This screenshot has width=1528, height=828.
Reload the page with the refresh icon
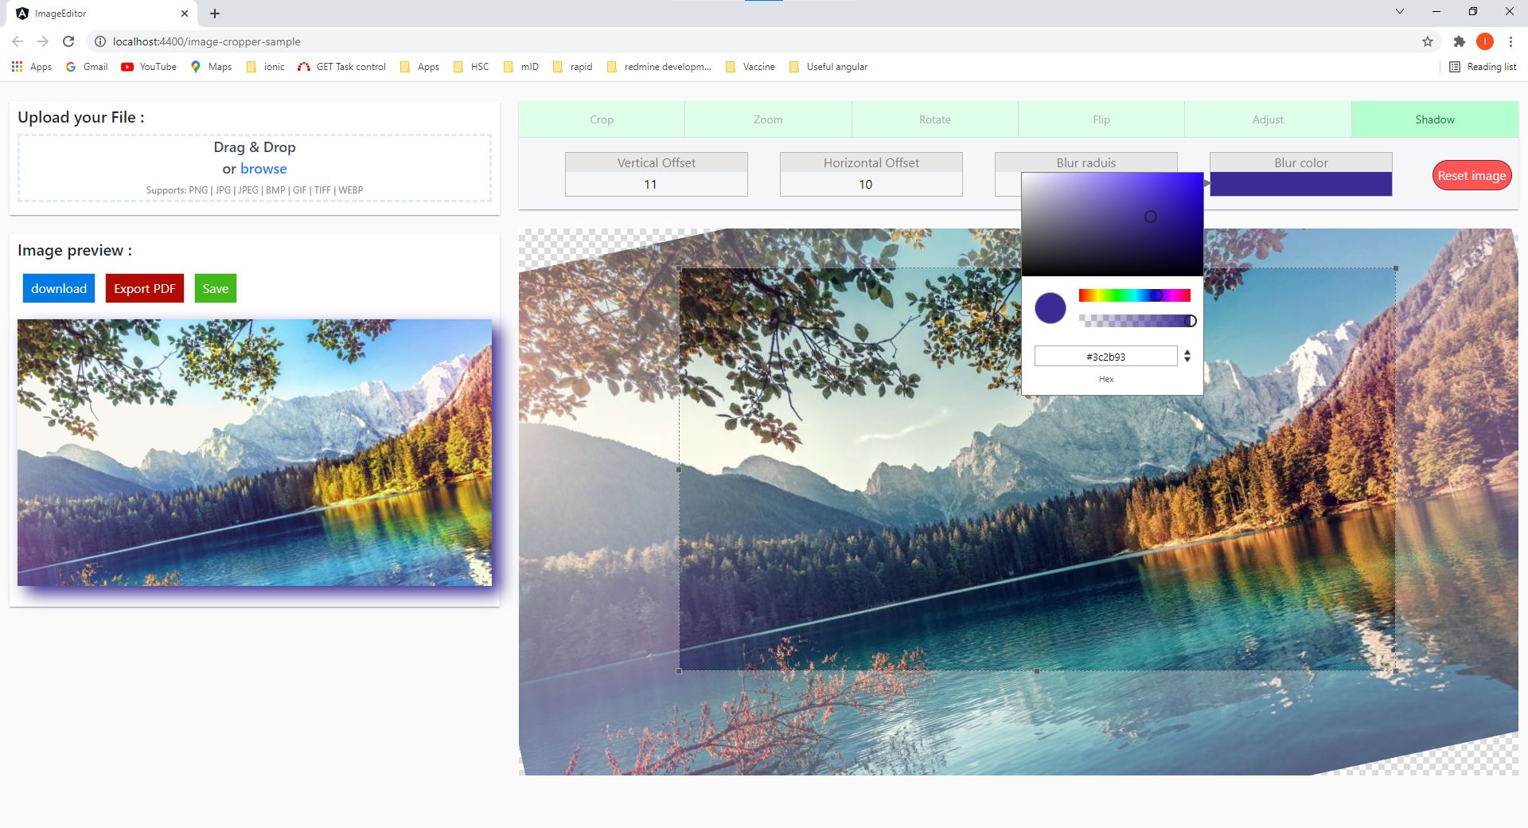[68, 41]
